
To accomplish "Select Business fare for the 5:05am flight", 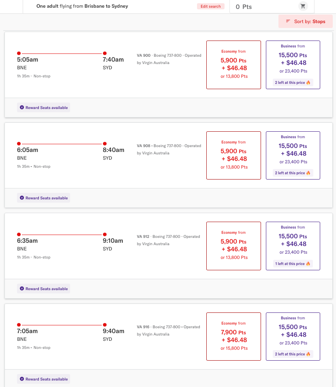I will click(x=293, y=64).
